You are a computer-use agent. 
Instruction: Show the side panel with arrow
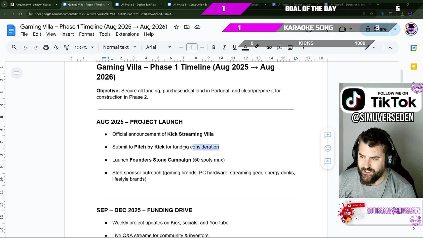click(413, 228)
